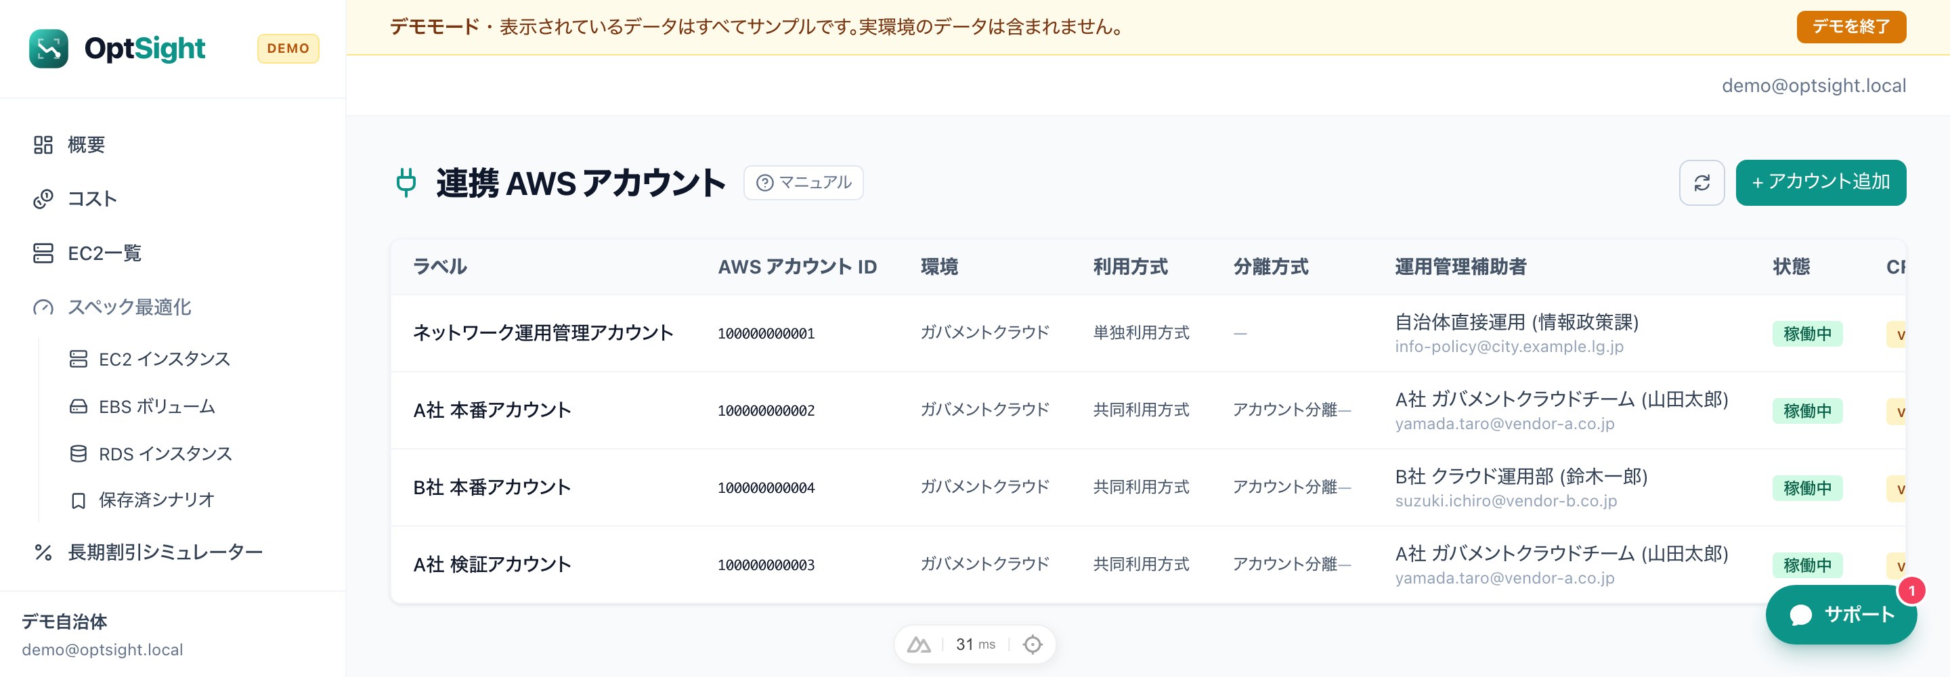Click the devtools component inspector target icon

[x=1032, y=645]
